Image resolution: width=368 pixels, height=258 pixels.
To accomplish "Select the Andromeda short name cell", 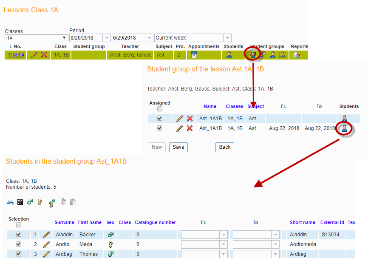I will pyautogui.click(x=302, y=244).
